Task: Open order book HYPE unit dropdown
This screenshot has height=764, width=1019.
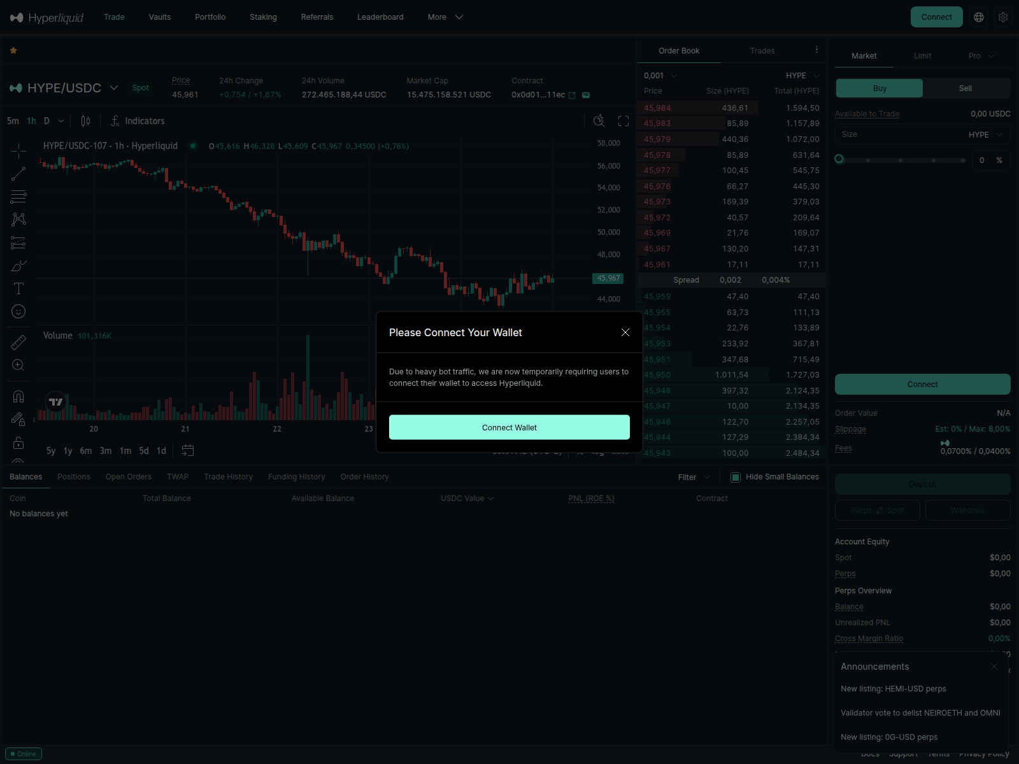Action: point(802,76)
